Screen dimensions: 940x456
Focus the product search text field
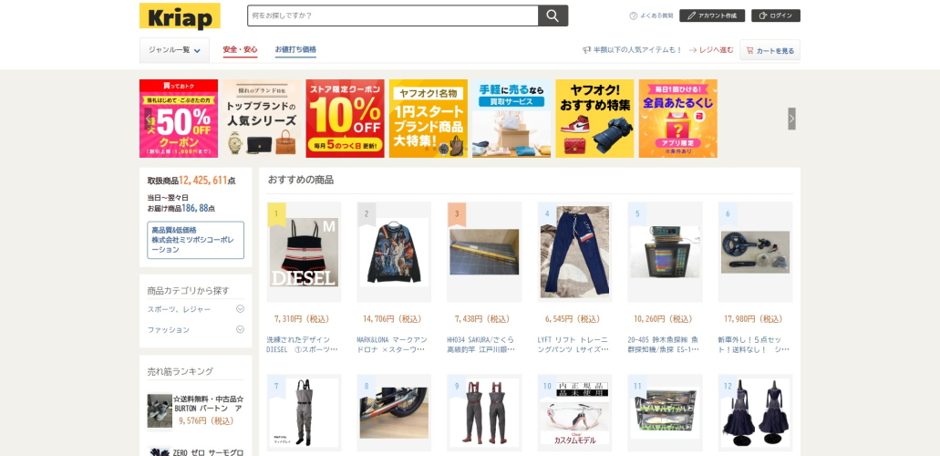[x=393, y=16]
